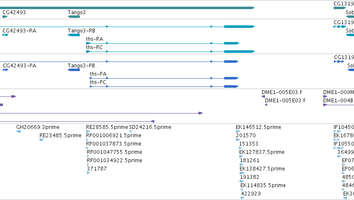Click the ths-PA label
The height and width of the screenshot is (200, 354).
[98, 74]
